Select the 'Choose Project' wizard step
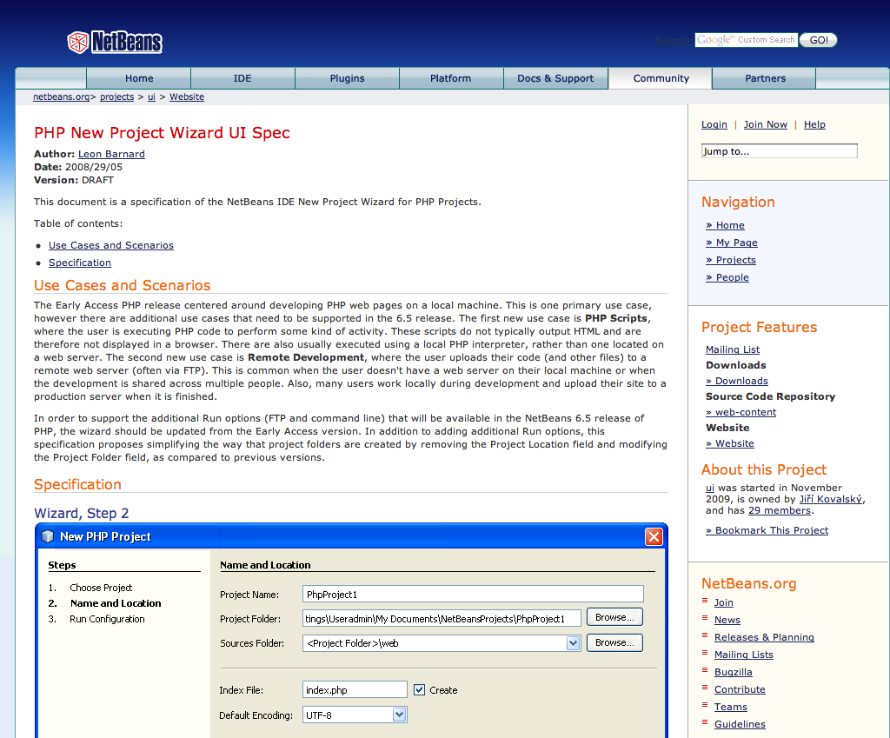This screenshot has width=890, height=738. [101, 588]
